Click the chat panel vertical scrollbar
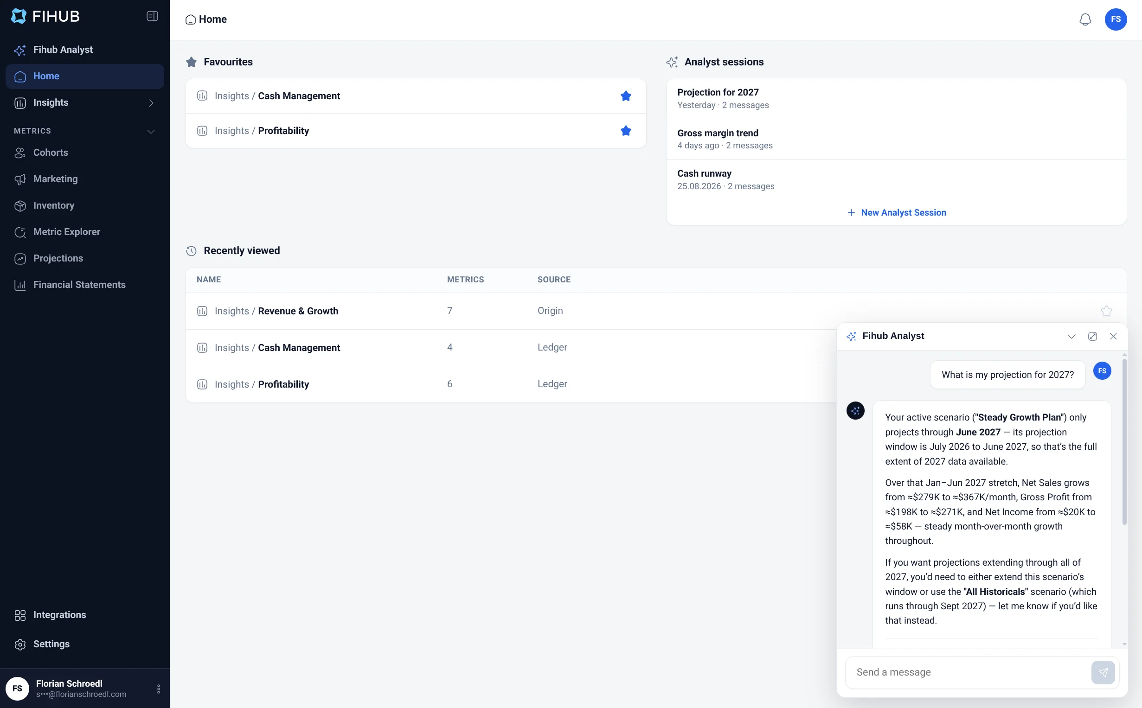This screenshot has height=708, width=1142. pyautogui.click(x=1124, y=440)
